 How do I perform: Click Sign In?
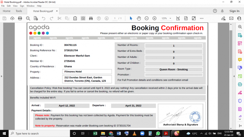234,11
